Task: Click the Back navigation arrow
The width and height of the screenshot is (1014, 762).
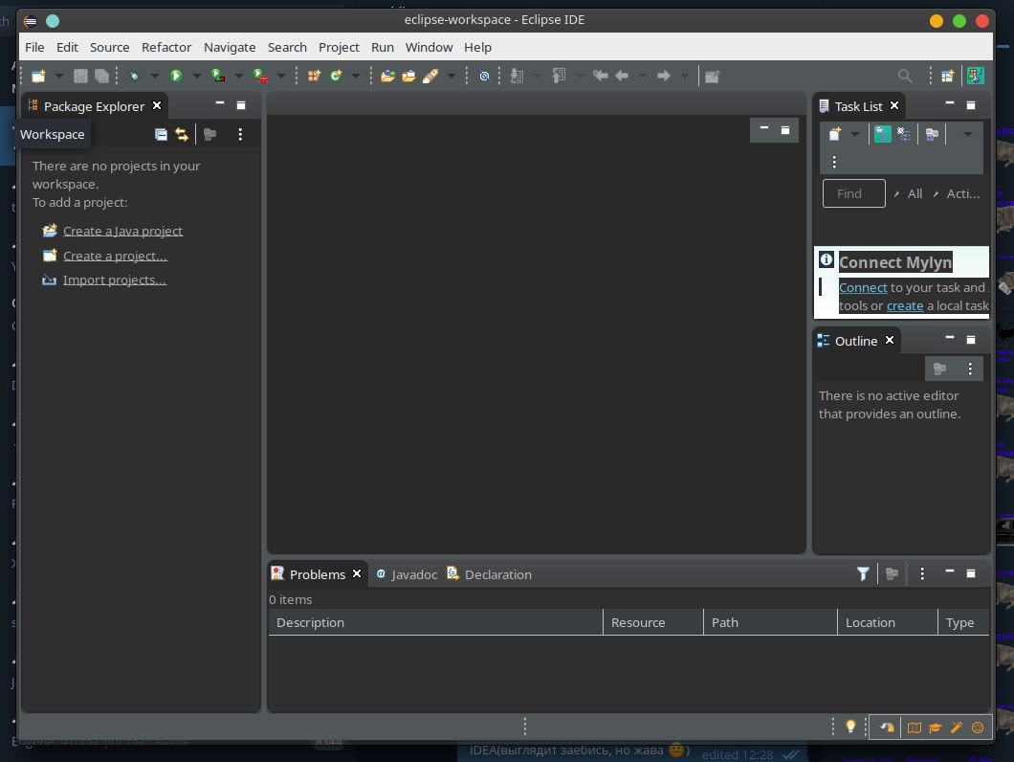Action: click(622, 76)
